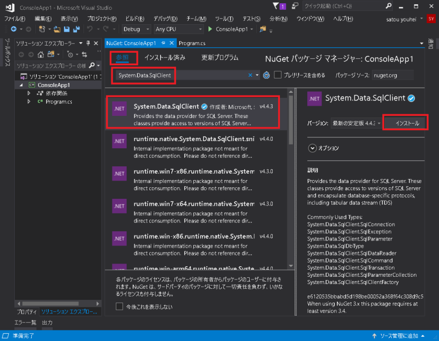Open the デバッグ menu
This screenshot has width=439, height=341.
[166, 19]
